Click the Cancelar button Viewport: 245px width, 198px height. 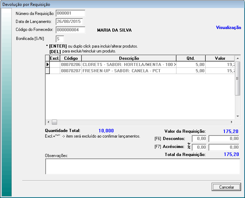tap(226, 187)
